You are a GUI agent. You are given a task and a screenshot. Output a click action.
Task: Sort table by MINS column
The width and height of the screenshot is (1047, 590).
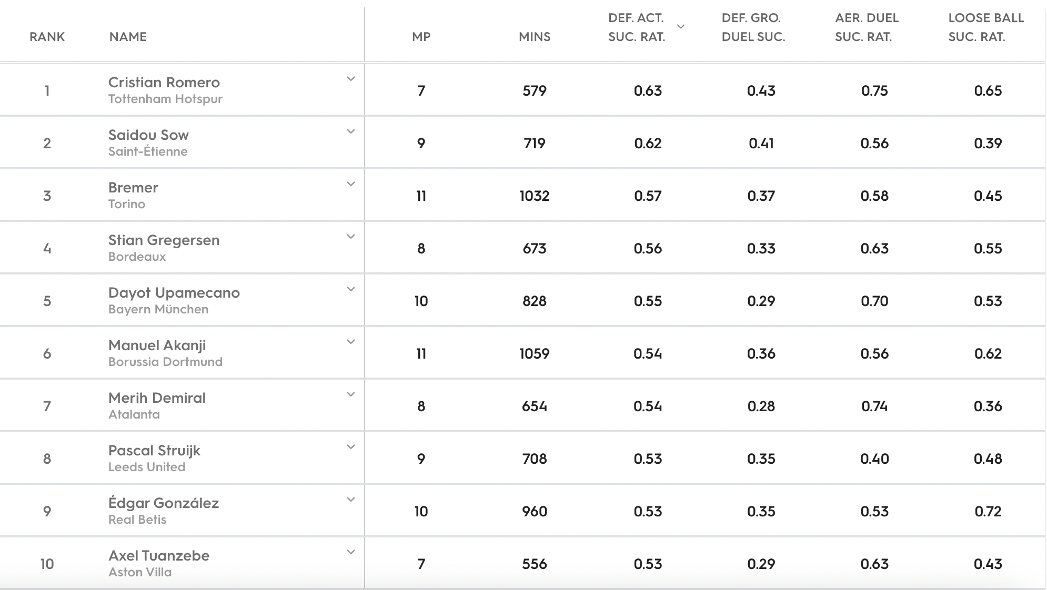[x=535, y=37]
